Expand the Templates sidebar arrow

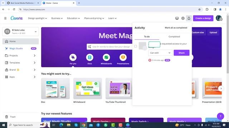click(x=34, y=63)
